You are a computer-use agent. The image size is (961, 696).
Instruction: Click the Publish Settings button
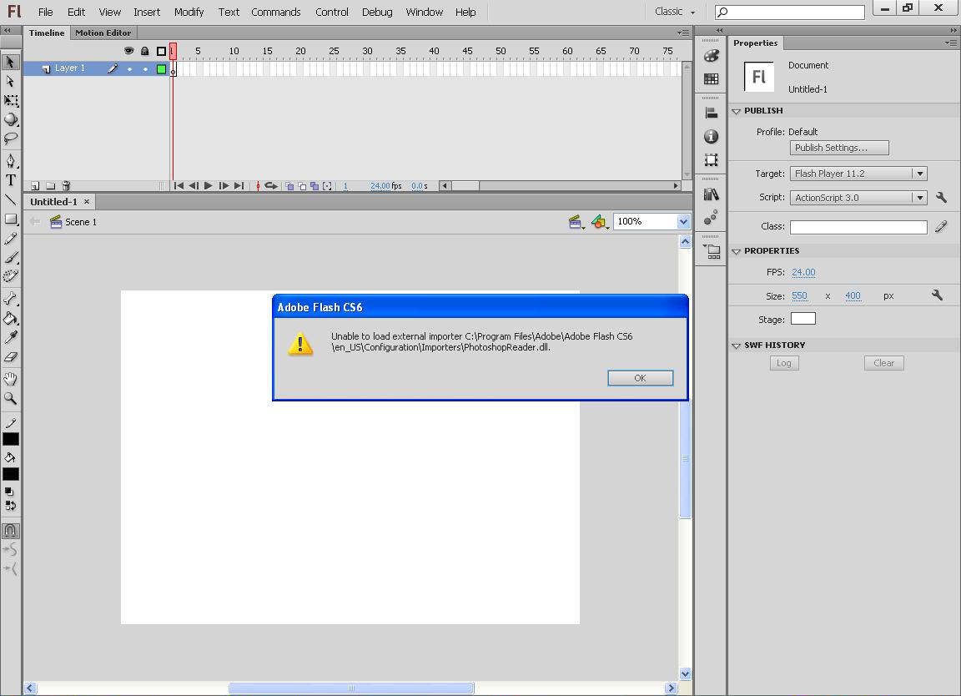tap(838, 148)
